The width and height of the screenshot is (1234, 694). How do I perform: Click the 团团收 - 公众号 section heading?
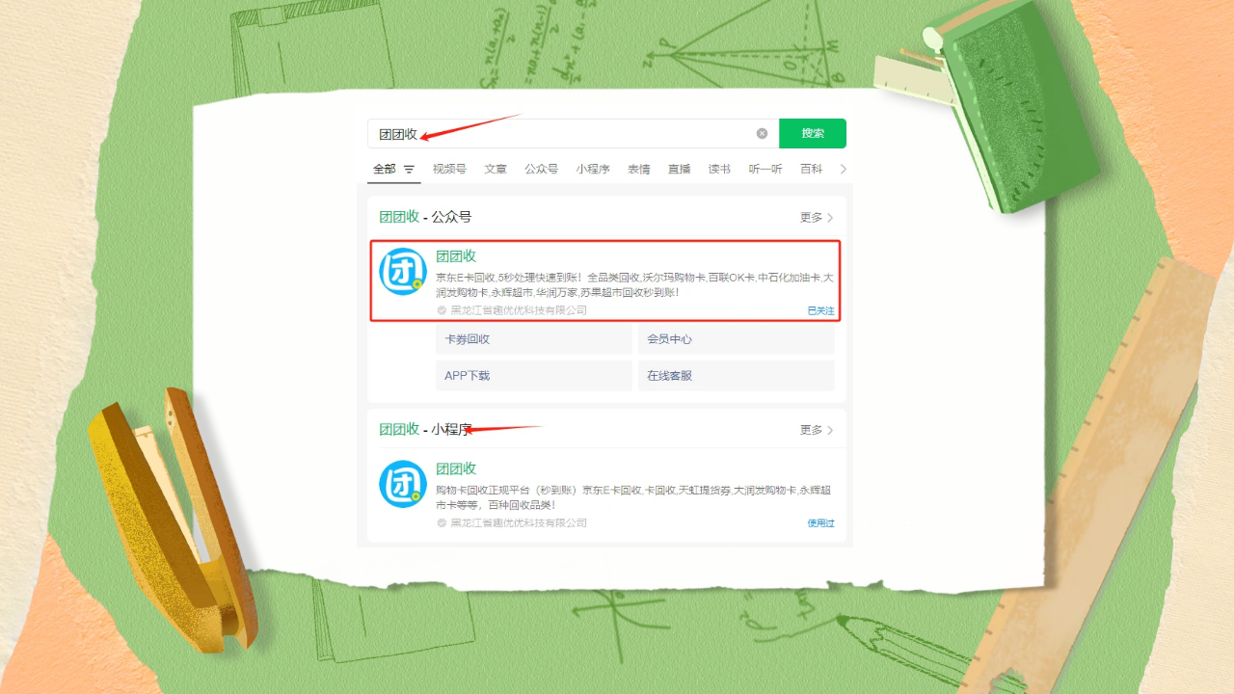(425, 217)
